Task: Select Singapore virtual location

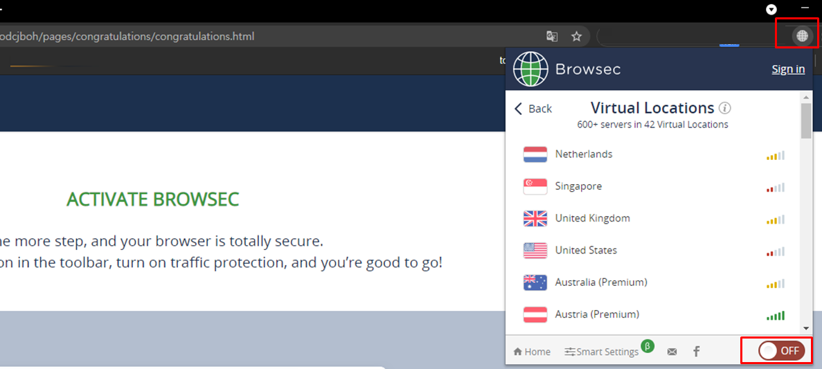Action: 654,186
